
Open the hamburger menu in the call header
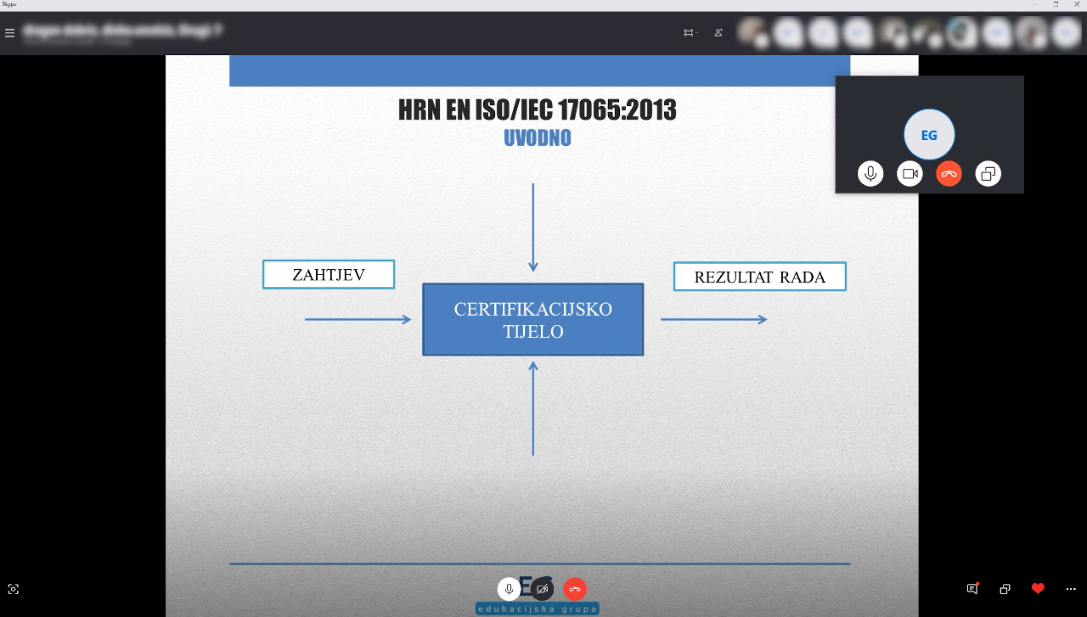[10, 33]
